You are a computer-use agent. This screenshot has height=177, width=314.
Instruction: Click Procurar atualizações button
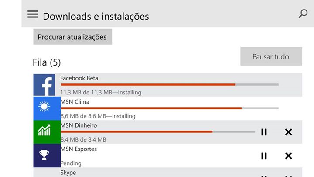(x=72, y=37)
